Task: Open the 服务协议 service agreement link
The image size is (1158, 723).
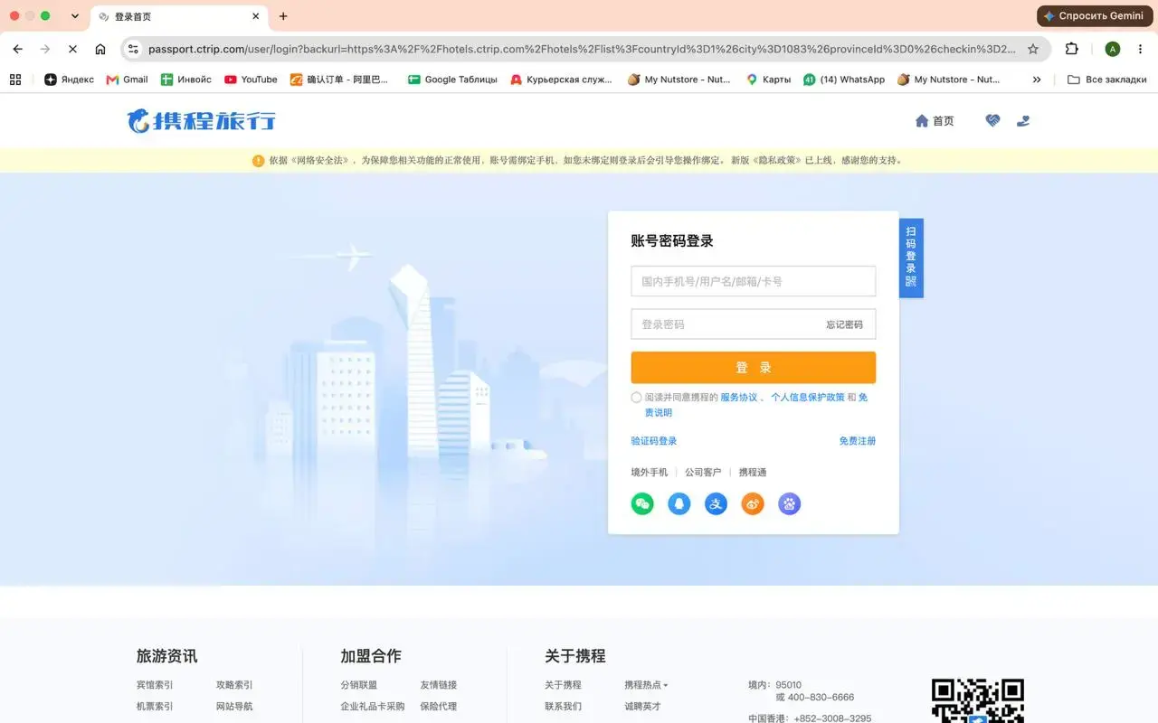Action: (738, 397)
